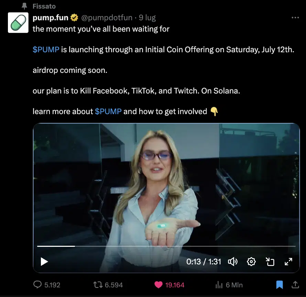The height and width of the screenshot is (297, 306).
Task: Mute the video with the speaker icon
Action: tap(233, 262)
